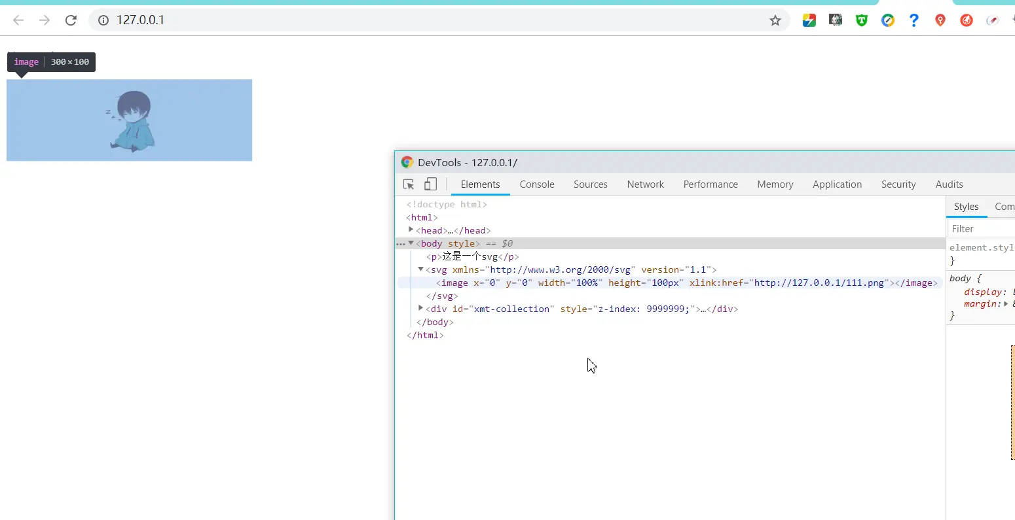The image size is (1015, 520).
Task: Open the blue question mark extension
Action: click(914, 20)
